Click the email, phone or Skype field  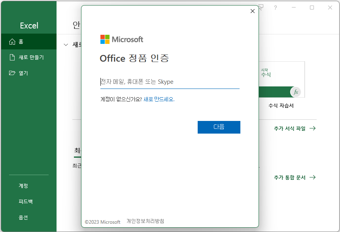[x=170, y=82]
